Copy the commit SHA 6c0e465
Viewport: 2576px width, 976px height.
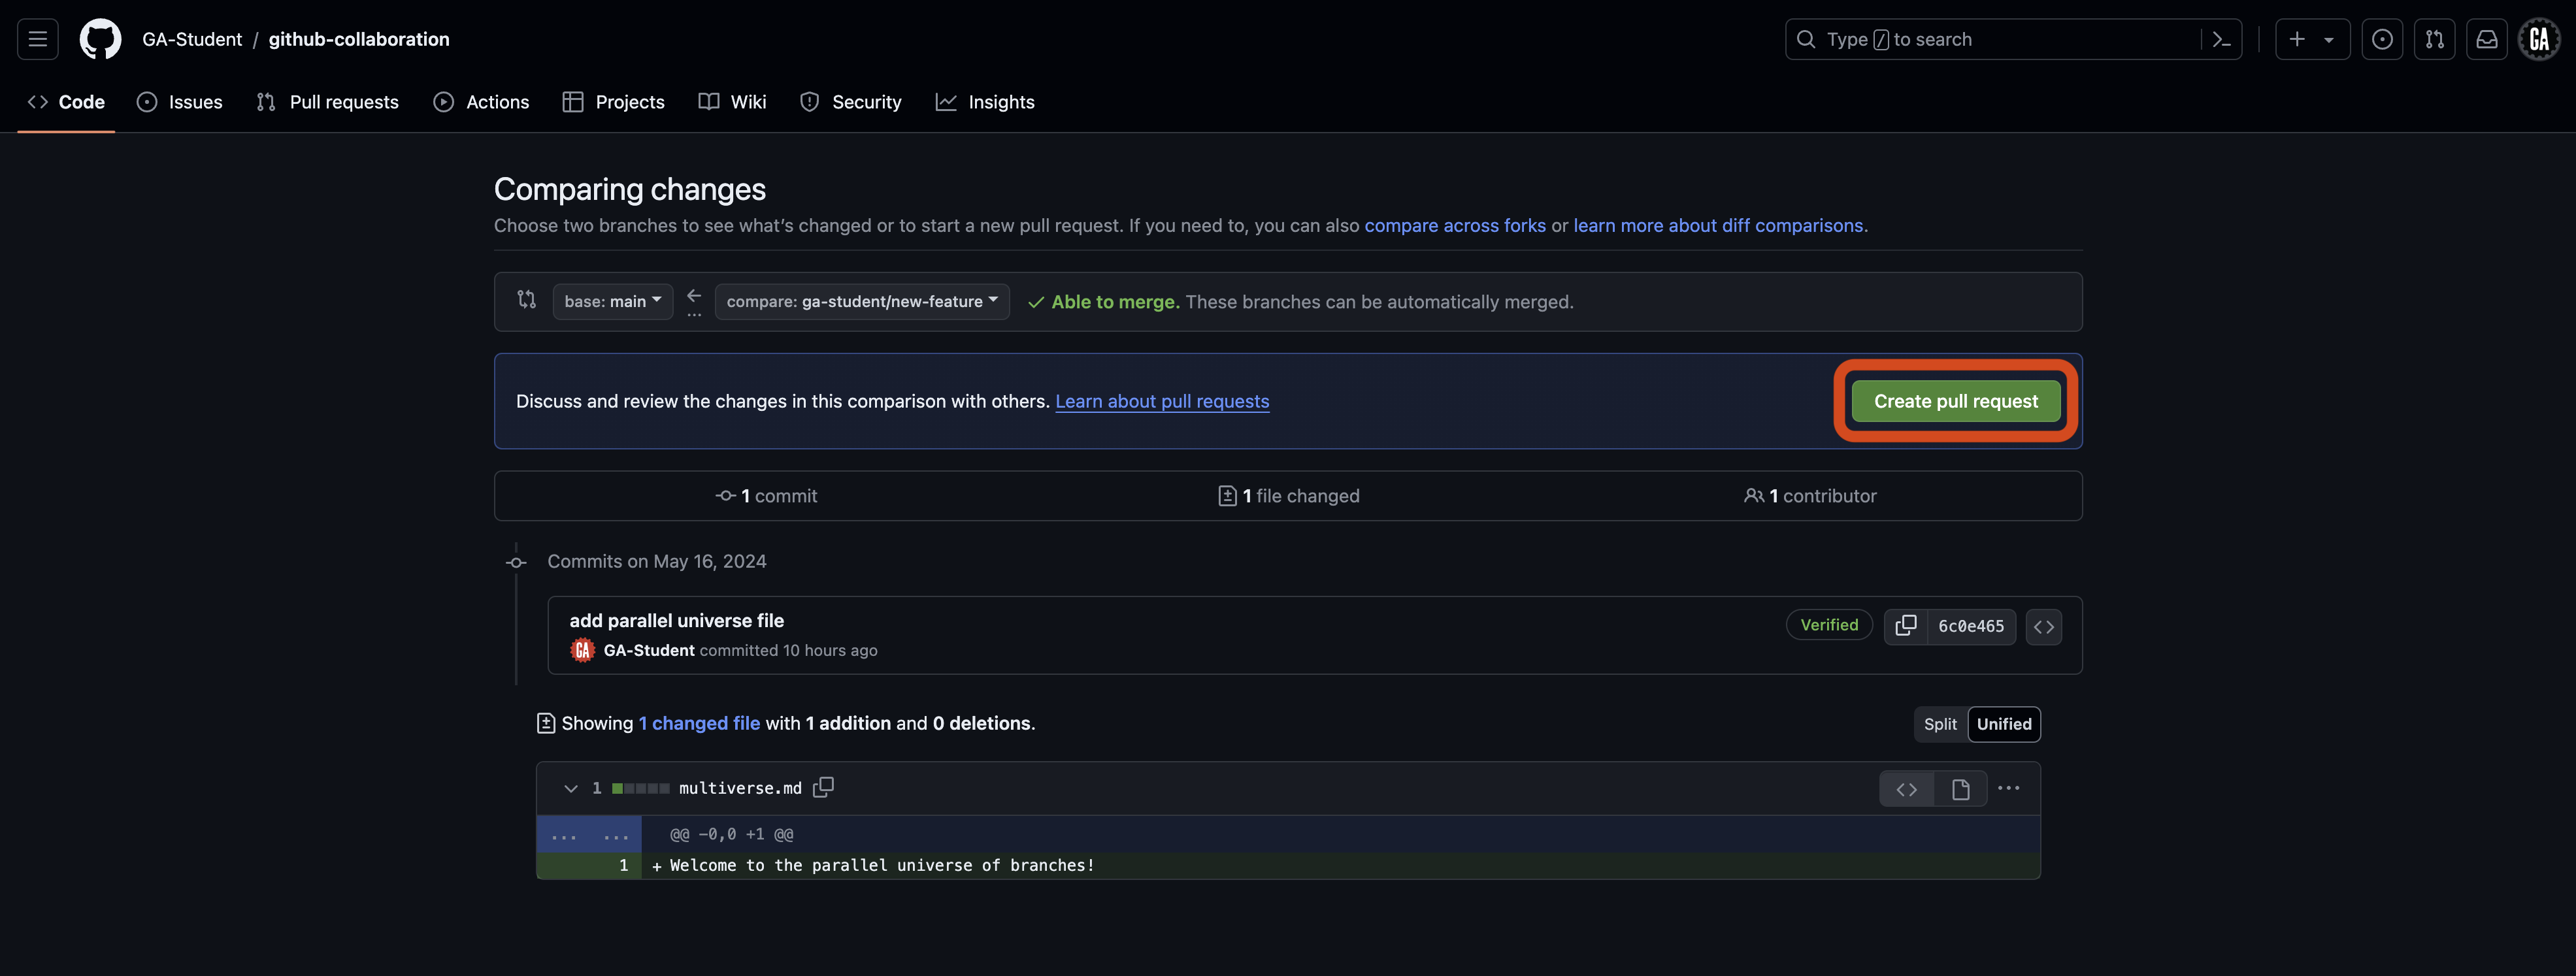point(1905,626)
